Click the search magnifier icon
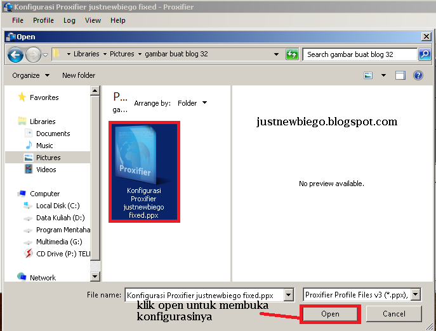Image resolution: width=436 pixels, height=331 pixels. click(425, 54)
